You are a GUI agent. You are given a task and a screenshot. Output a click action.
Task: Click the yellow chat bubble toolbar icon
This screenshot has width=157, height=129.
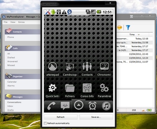(120, 27)
